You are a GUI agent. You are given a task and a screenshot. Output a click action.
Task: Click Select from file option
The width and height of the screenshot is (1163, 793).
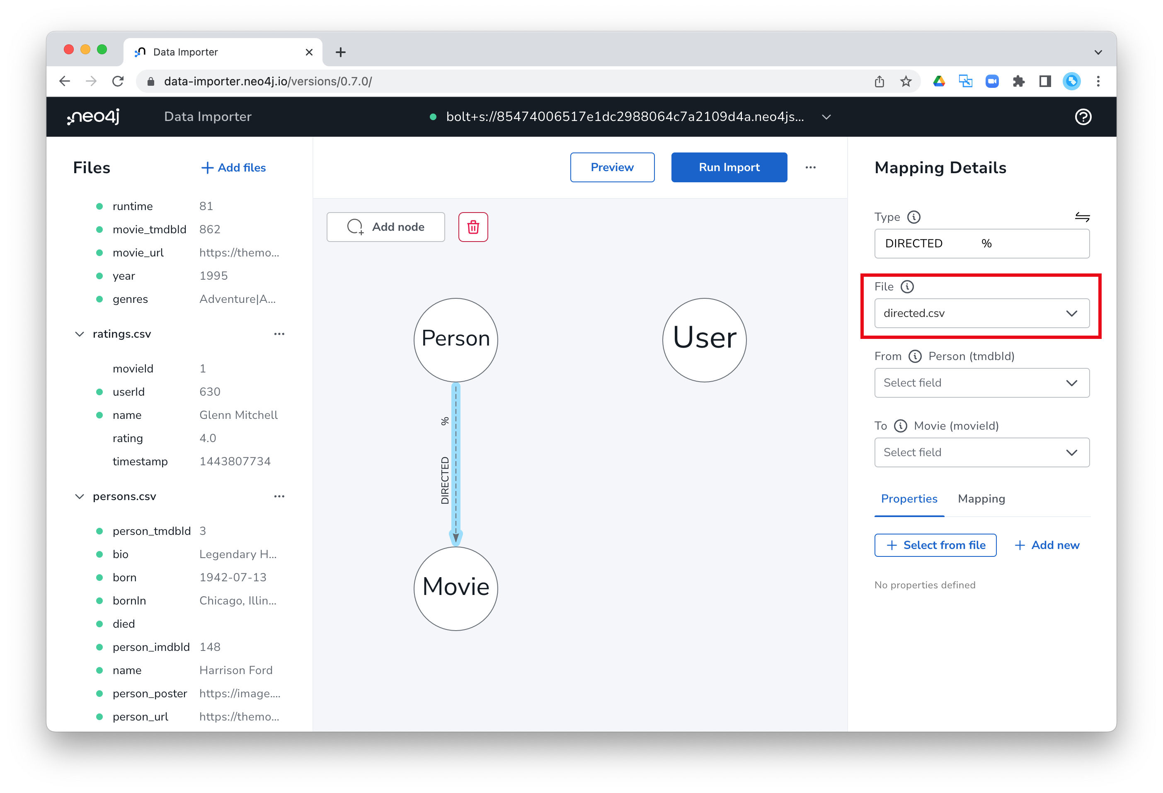pyautogui.click(x=935, y=545)
